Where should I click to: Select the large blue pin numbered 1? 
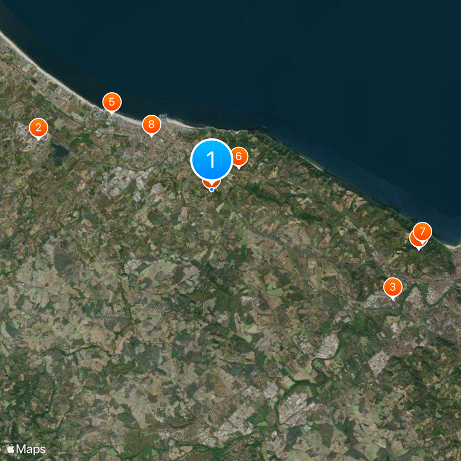click(x=211, y=160)
